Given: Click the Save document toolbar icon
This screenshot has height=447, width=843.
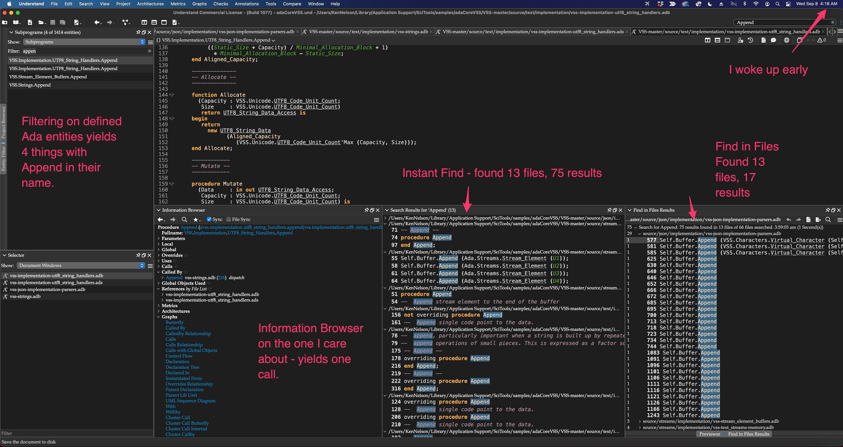Looking at the screenshot, I should [53, 22].
